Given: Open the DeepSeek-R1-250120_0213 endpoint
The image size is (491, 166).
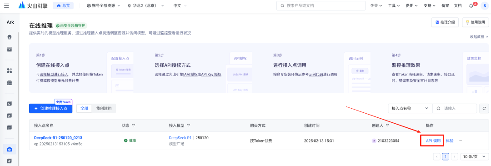Looking at the screenshot, I should click(x=58, y=138).
